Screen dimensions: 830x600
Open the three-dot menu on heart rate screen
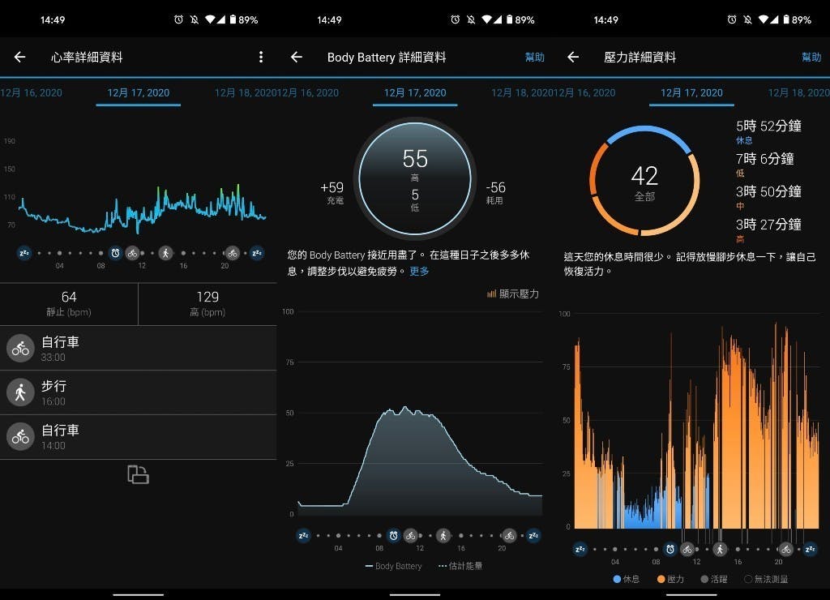(260, 57)
